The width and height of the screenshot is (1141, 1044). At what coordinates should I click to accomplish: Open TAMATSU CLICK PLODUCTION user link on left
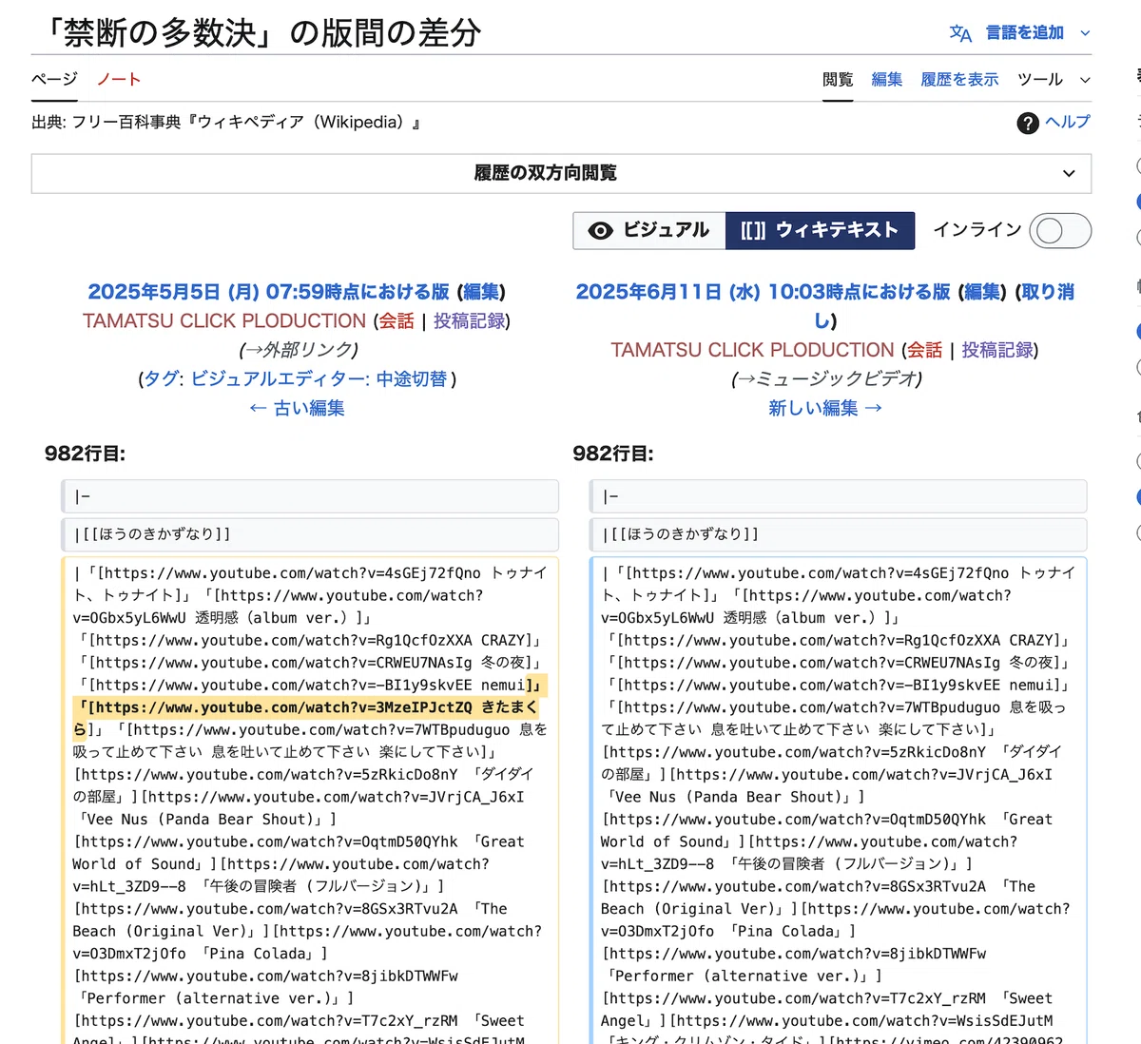tap(224, 321)
